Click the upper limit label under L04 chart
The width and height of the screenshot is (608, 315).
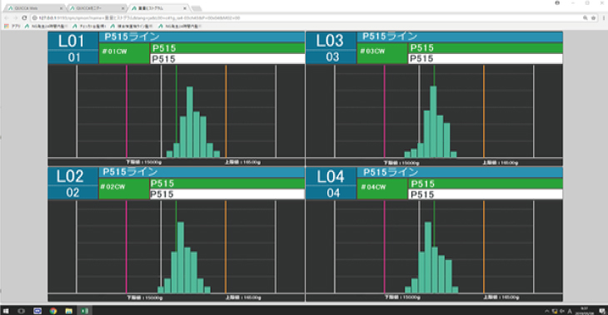pyautogui.click(x=501, y=298)
